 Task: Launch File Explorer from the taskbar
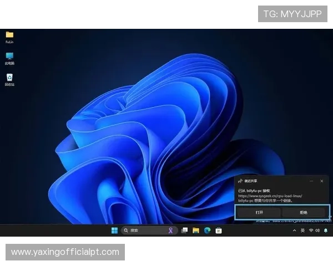tap(196, 231)
